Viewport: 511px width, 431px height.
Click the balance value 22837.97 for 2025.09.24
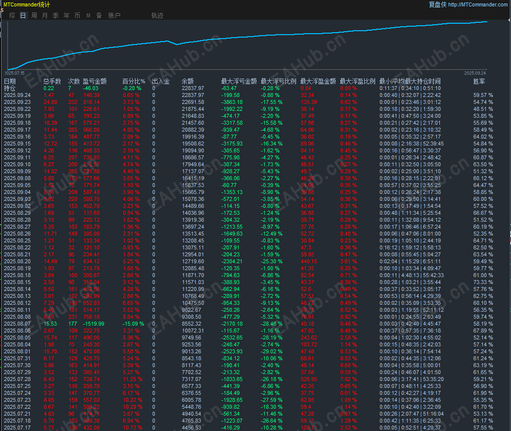[193, 96]
